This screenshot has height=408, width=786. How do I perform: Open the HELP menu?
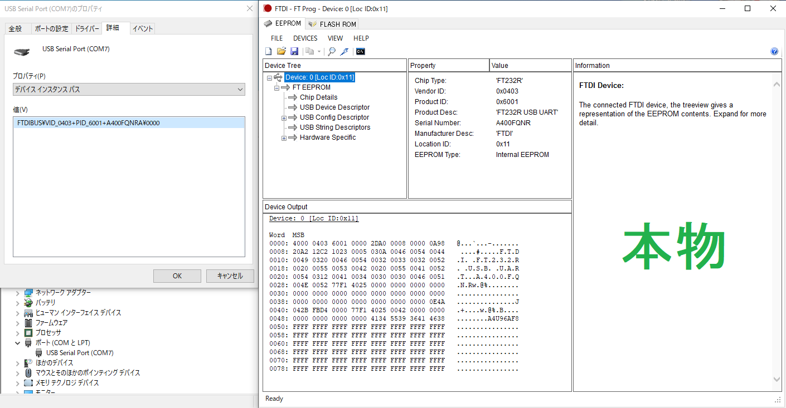coord(361,38)
